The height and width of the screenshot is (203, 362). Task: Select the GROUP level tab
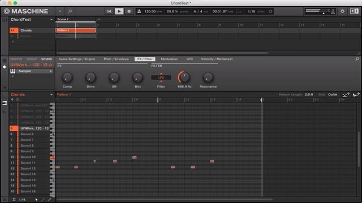coord(32,59)
